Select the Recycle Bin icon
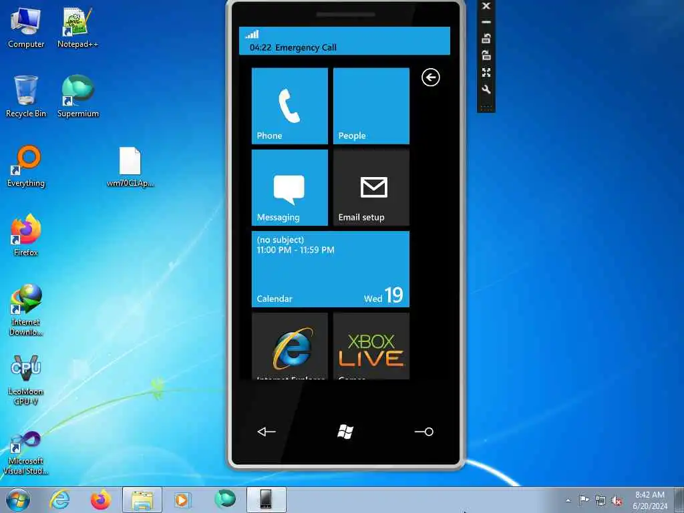684x513 pixels. [x=26, y=97]
